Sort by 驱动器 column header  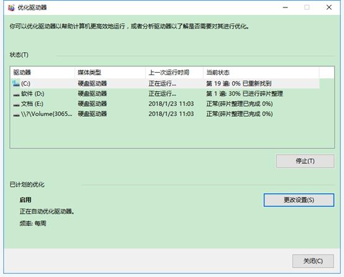tap(42, 73)
